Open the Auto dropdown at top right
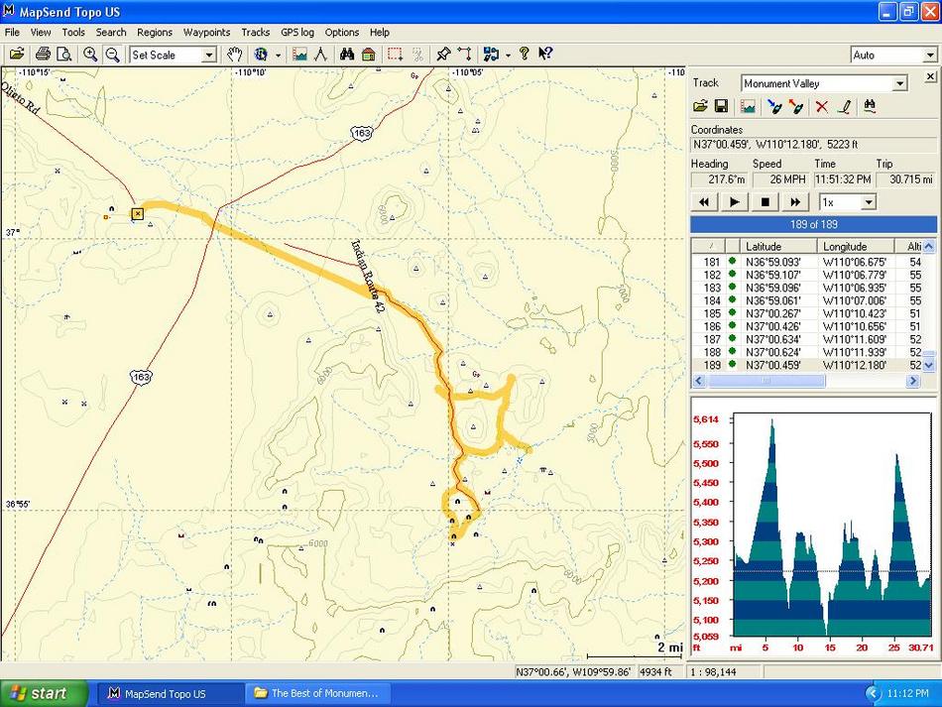Screen dimensions: 942x707 click(x=929, y=56)
